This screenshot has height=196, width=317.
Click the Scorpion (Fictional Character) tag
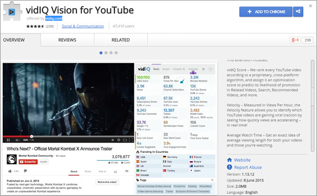coord(192,191)
